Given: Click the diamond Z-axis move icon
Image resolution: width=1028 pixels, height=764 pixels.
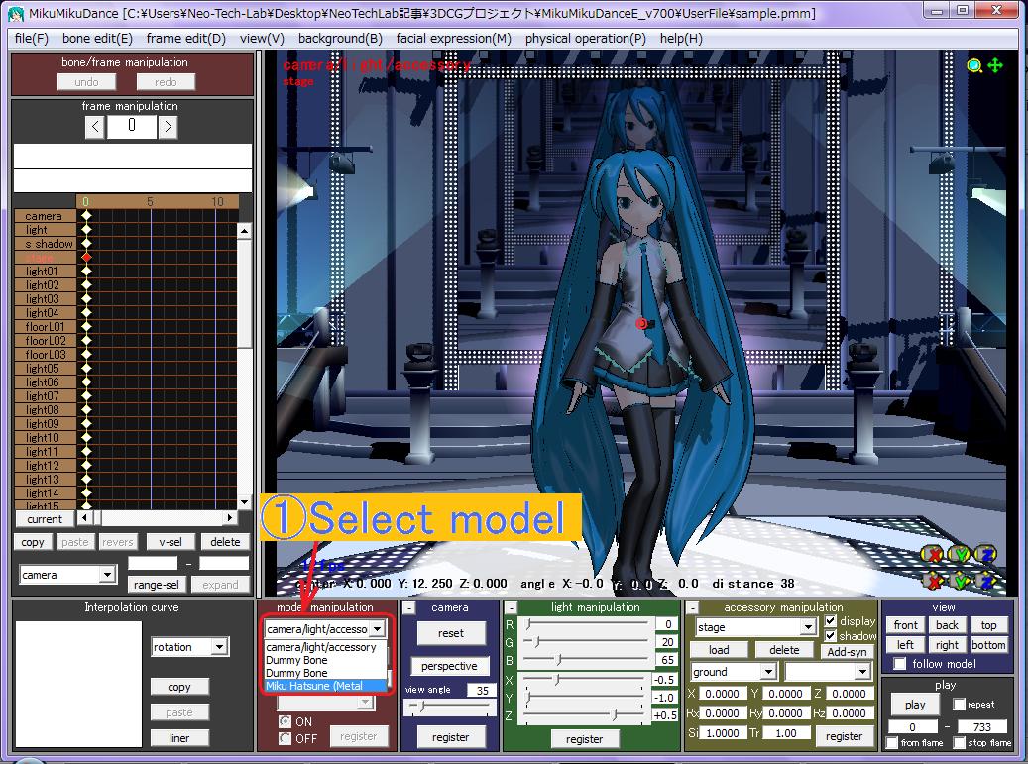Looking at the screenshot, I should (x=986, y=580).
